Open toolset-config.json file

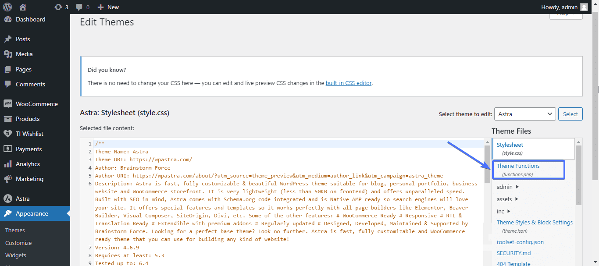coord(520,242)
